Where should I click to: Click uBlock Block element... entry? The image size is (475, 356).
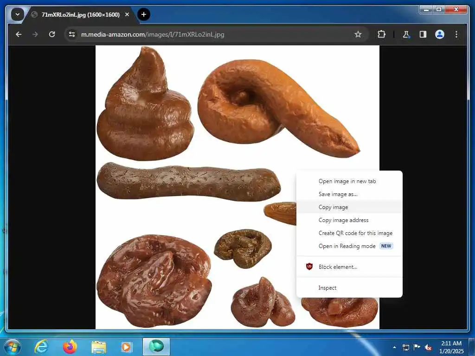point(349,267)
